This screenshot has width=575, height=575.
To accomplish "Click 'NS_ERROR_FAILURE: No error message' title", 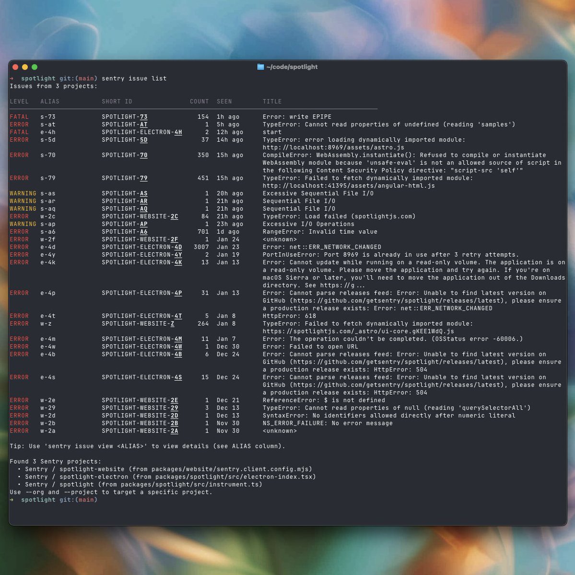I will [328, 424].
